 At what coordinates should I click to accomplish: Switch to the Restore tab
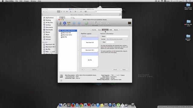point(116,30)
